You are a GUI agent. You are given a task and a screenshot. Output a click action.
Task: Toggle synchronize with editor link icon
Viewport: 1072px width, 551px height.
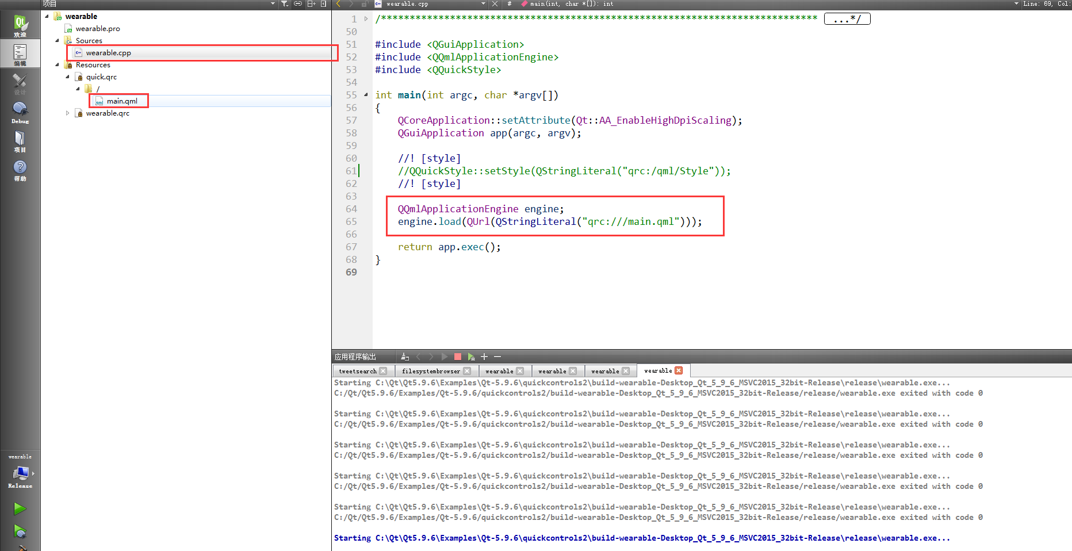click(298, 4)
